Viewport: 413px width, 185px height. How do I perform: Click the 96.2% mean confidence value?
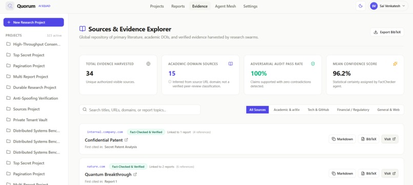point(342,73)
